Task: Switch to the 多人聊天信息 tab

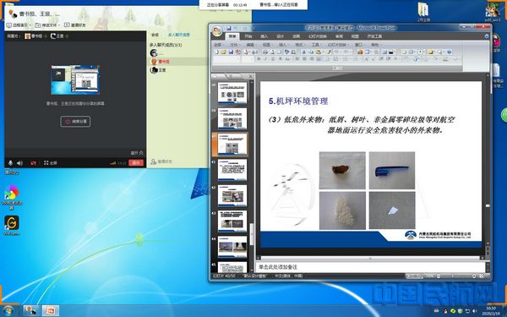Action: point(179,35)
